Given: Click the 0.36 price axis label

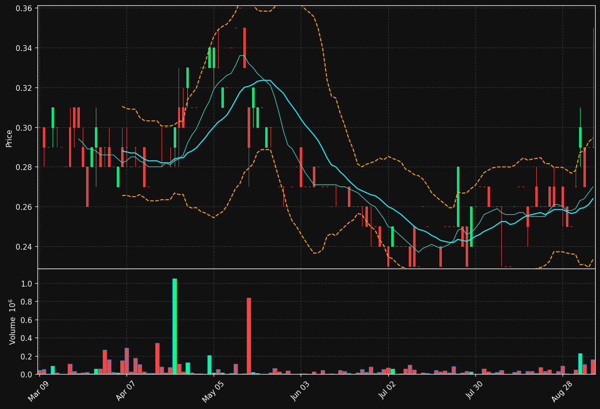Looking at the screenshot, I should (x=24, y=9).
